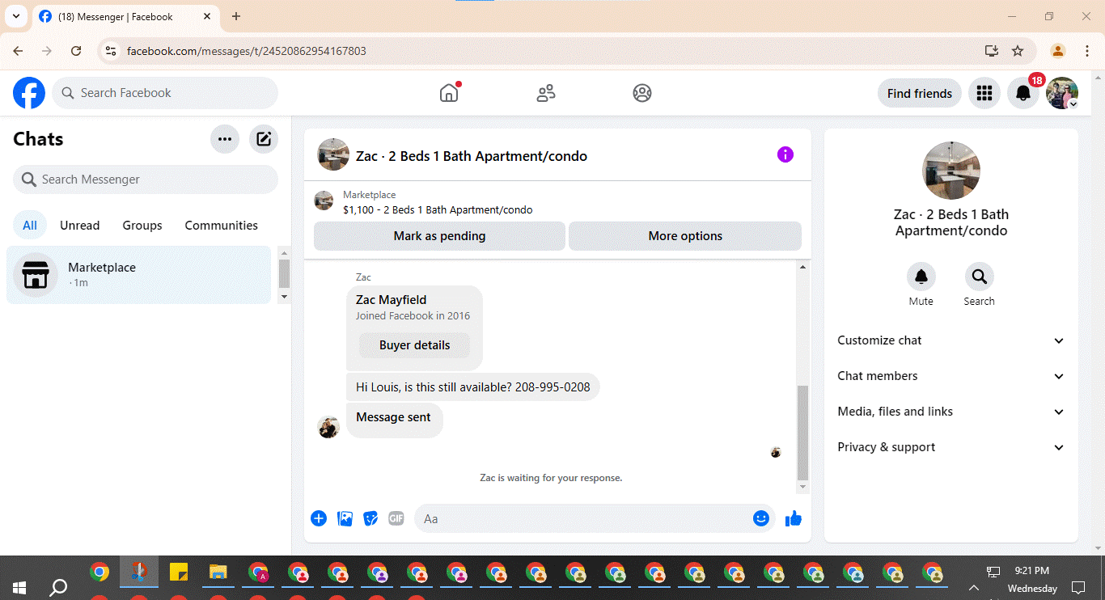The height and width of the screenshot is (600, 1105).
Task: Select the All chats filter
Action: 30,226
